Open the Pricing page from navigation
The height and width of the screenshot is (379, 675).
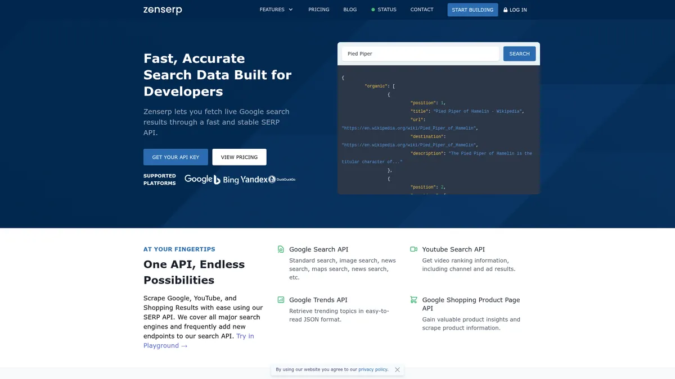pos(319,10)
